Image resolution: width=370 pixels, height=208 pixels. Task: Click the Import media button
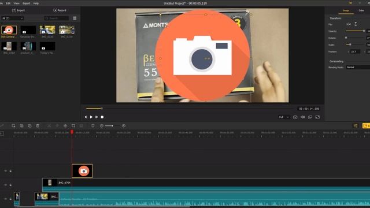click(x=18, y=10)
